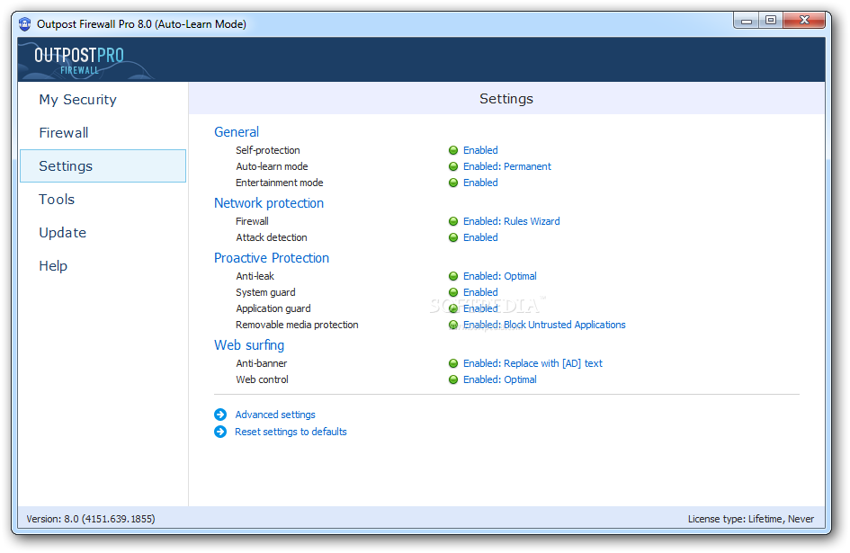Click the Web control label

[x=262, y=379]
